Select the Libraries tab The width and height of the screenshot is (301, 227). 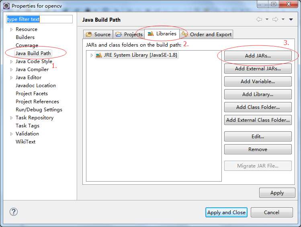tap(162, 34)
